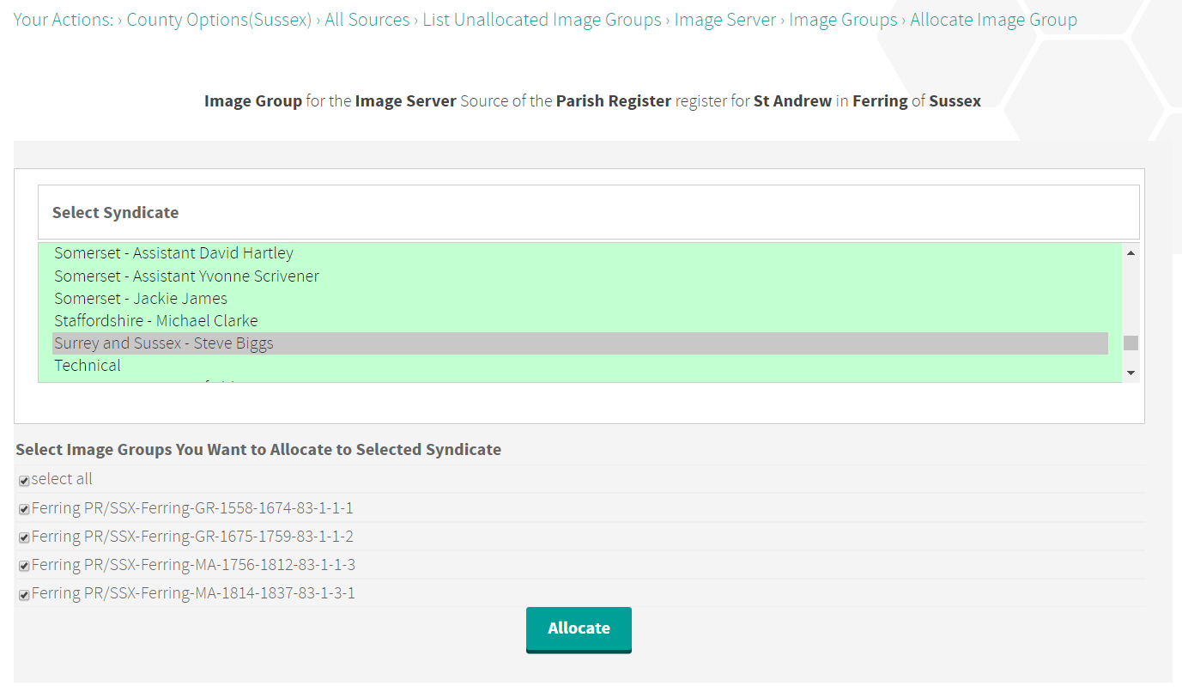Go back to 'Image Groups' breadcrumb
Image resolution: width=1182 pixels, height=692 pixels.
843,20
